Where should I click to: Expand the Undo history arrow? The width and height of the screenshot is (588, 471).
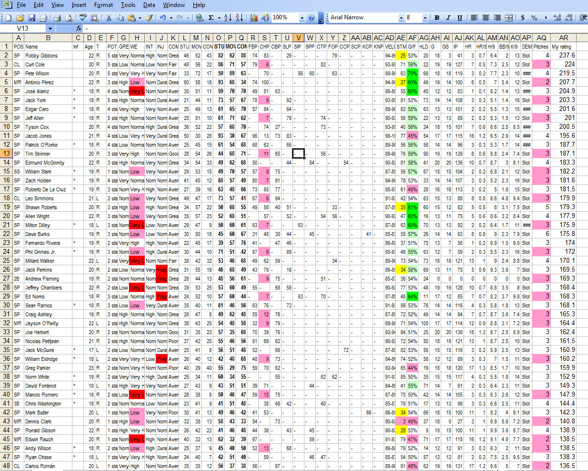point(171,18)
